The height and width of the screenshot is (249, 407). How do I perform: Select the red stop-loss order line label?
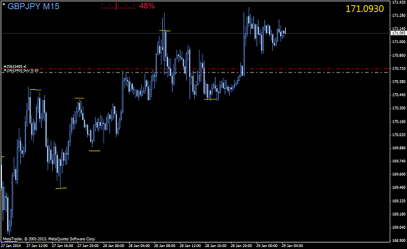15,66
